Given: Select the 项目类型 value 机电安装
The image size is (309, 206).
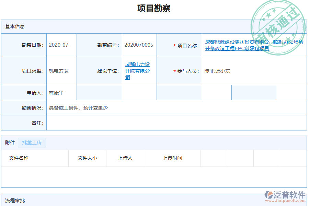Looking at the screenshot, I should point(59,71).
